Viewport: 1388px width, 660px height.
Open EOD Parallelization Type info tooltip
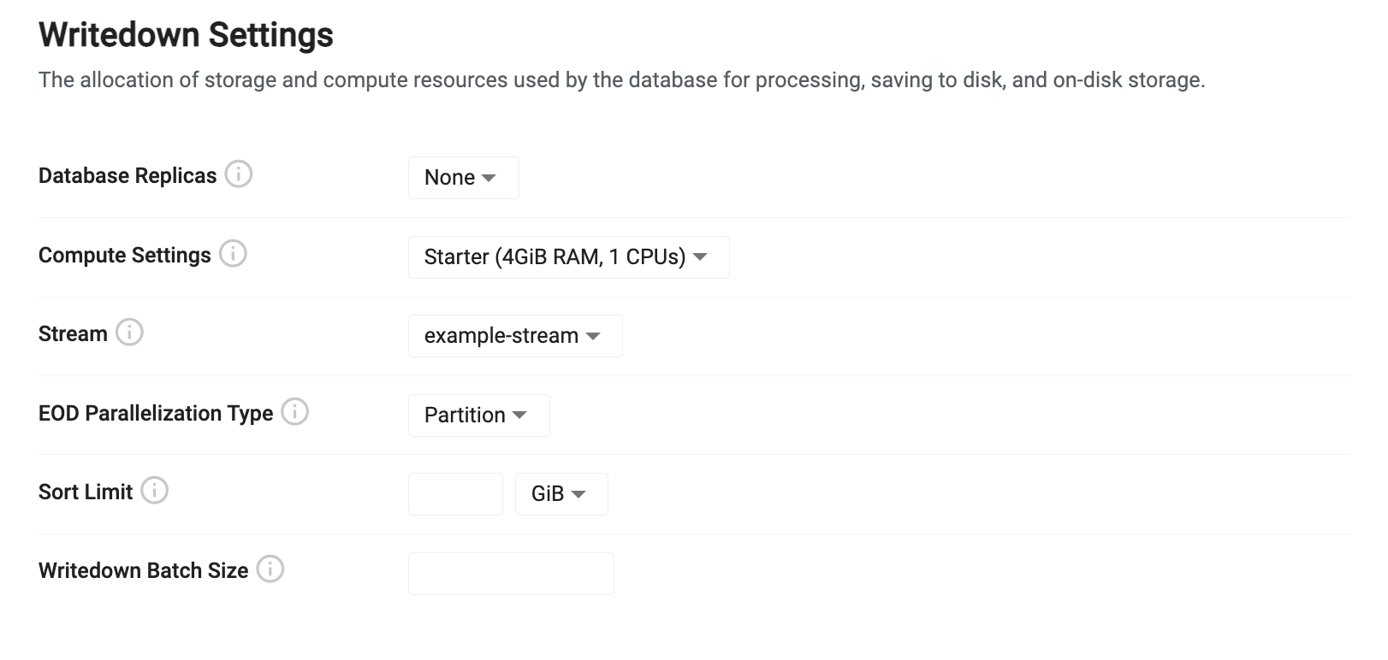point(295,412)
